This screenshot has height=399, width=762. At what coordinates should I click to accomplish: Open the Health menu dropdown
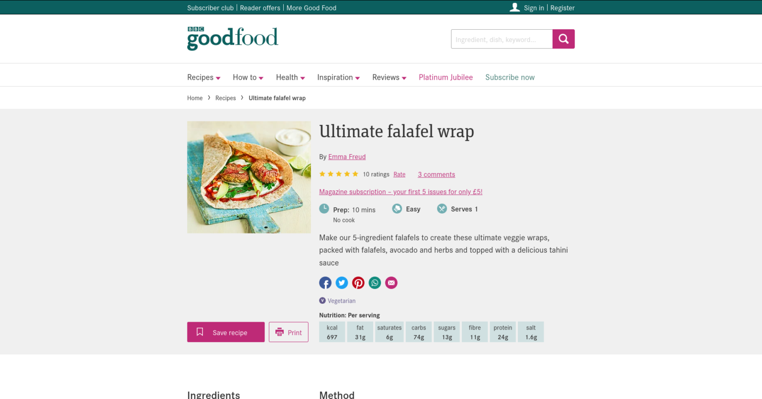[290, 77]
